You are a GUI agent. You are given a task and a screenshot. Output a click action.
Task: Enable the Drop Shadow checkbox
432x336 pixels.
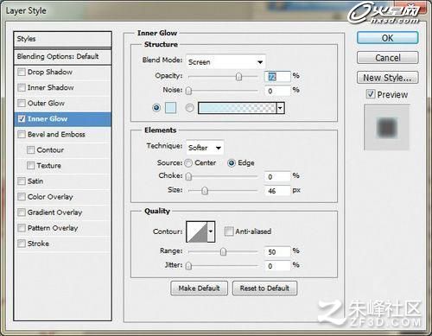22,72
